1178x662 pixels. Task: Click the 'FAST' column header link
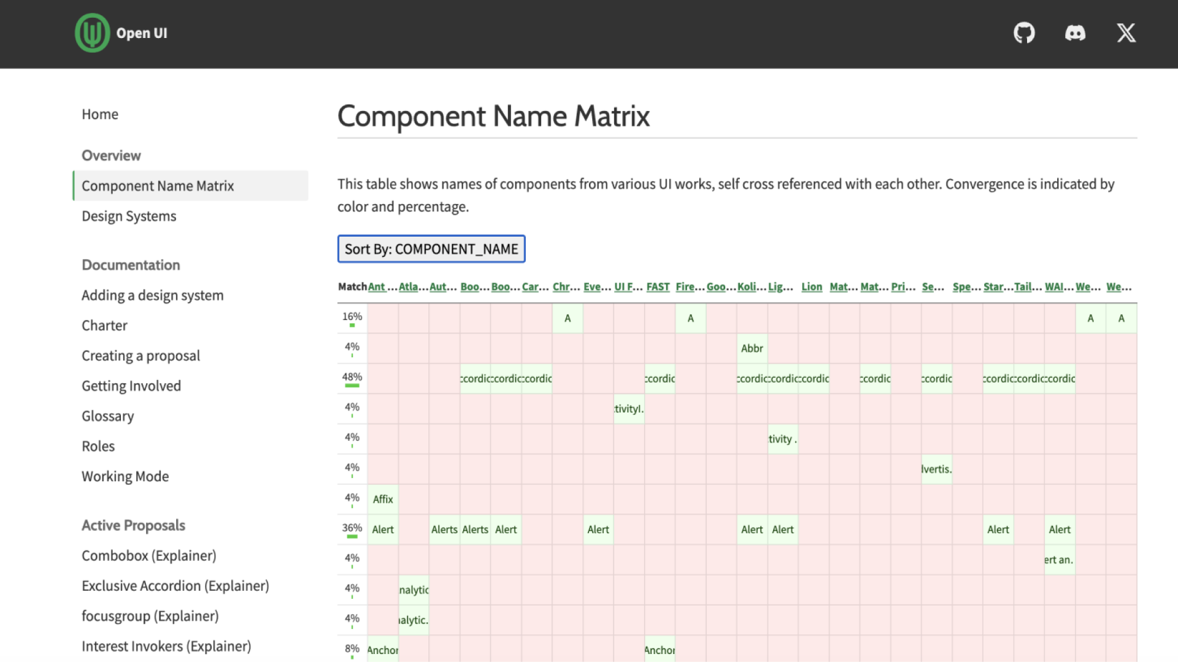click(658, 287)
